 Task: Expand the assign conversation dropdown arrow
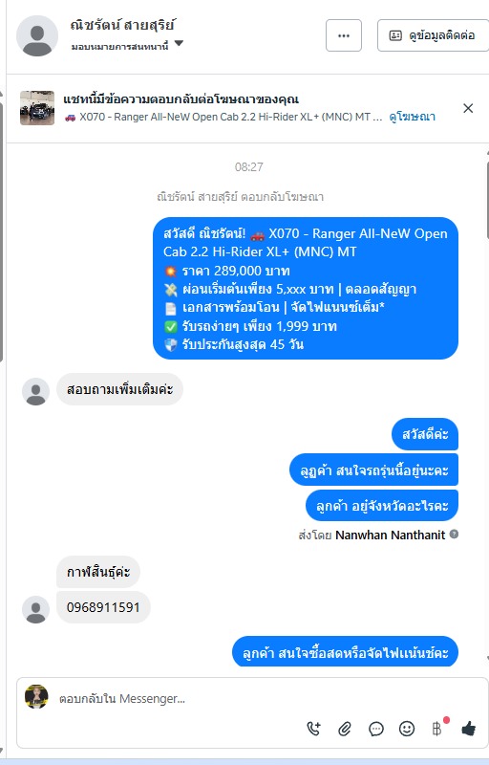[x=179, y=43]
